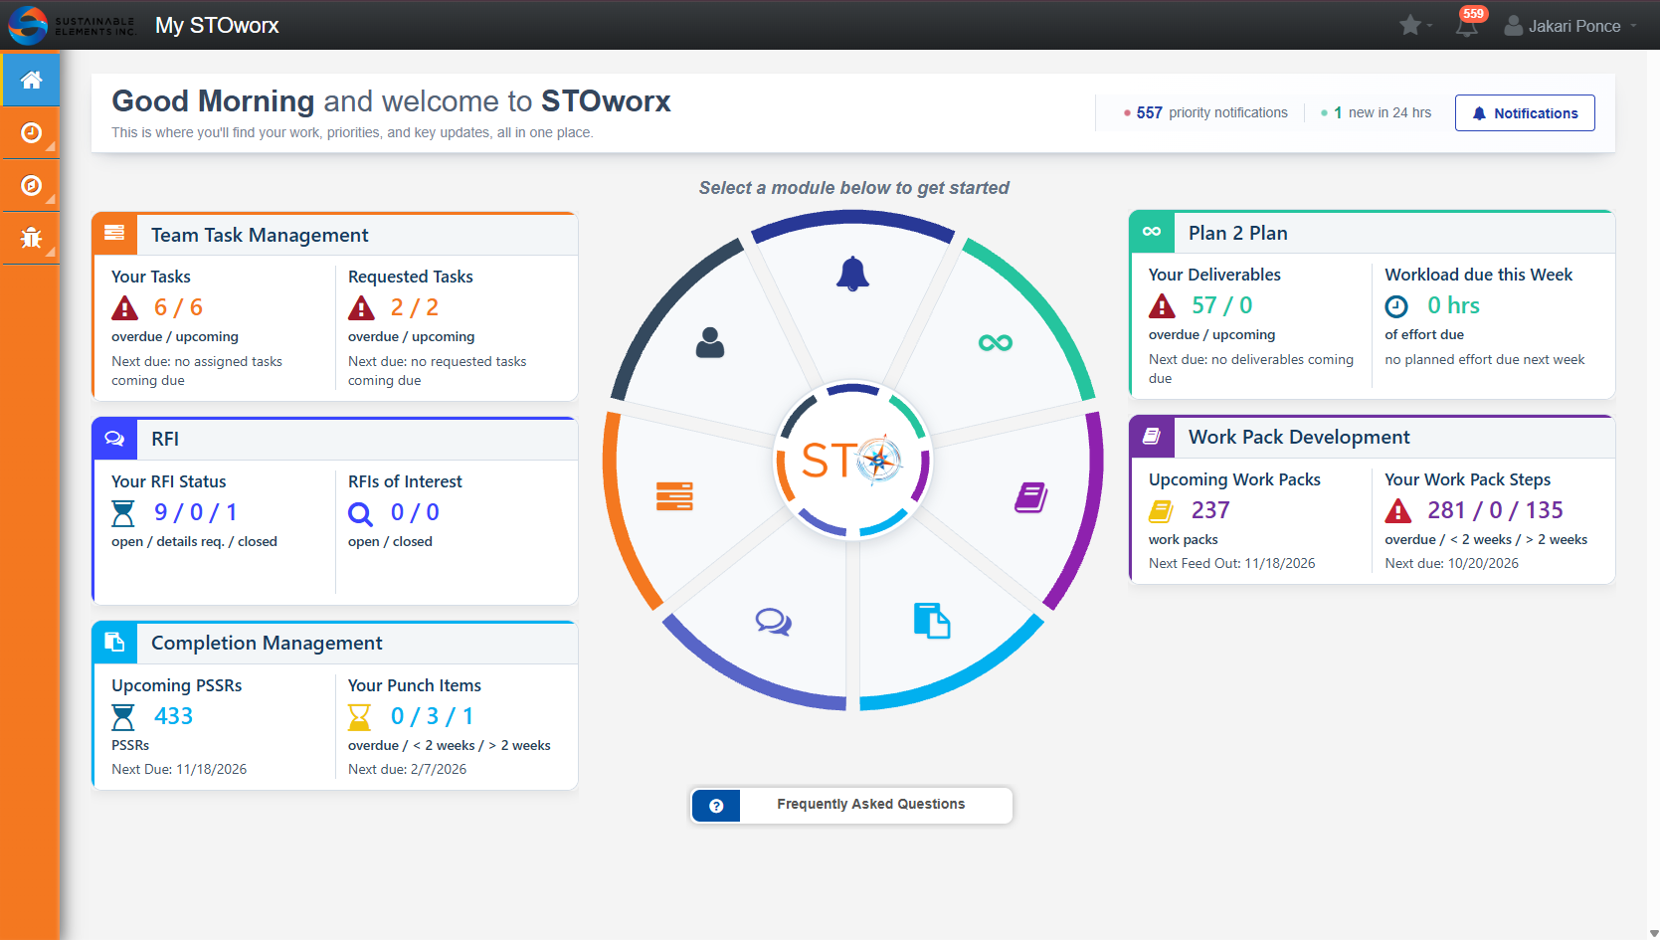Click the Requested Tasks 2 / 2 count

(x=415, y=307)
